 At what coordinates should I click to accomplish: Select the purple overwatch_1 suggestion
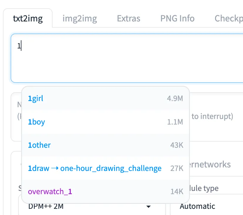tap(50, 192)
